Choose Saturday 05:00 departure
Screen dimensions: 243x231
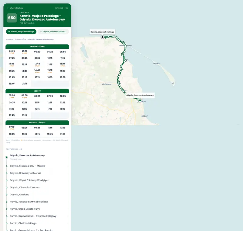pos(12,96)
